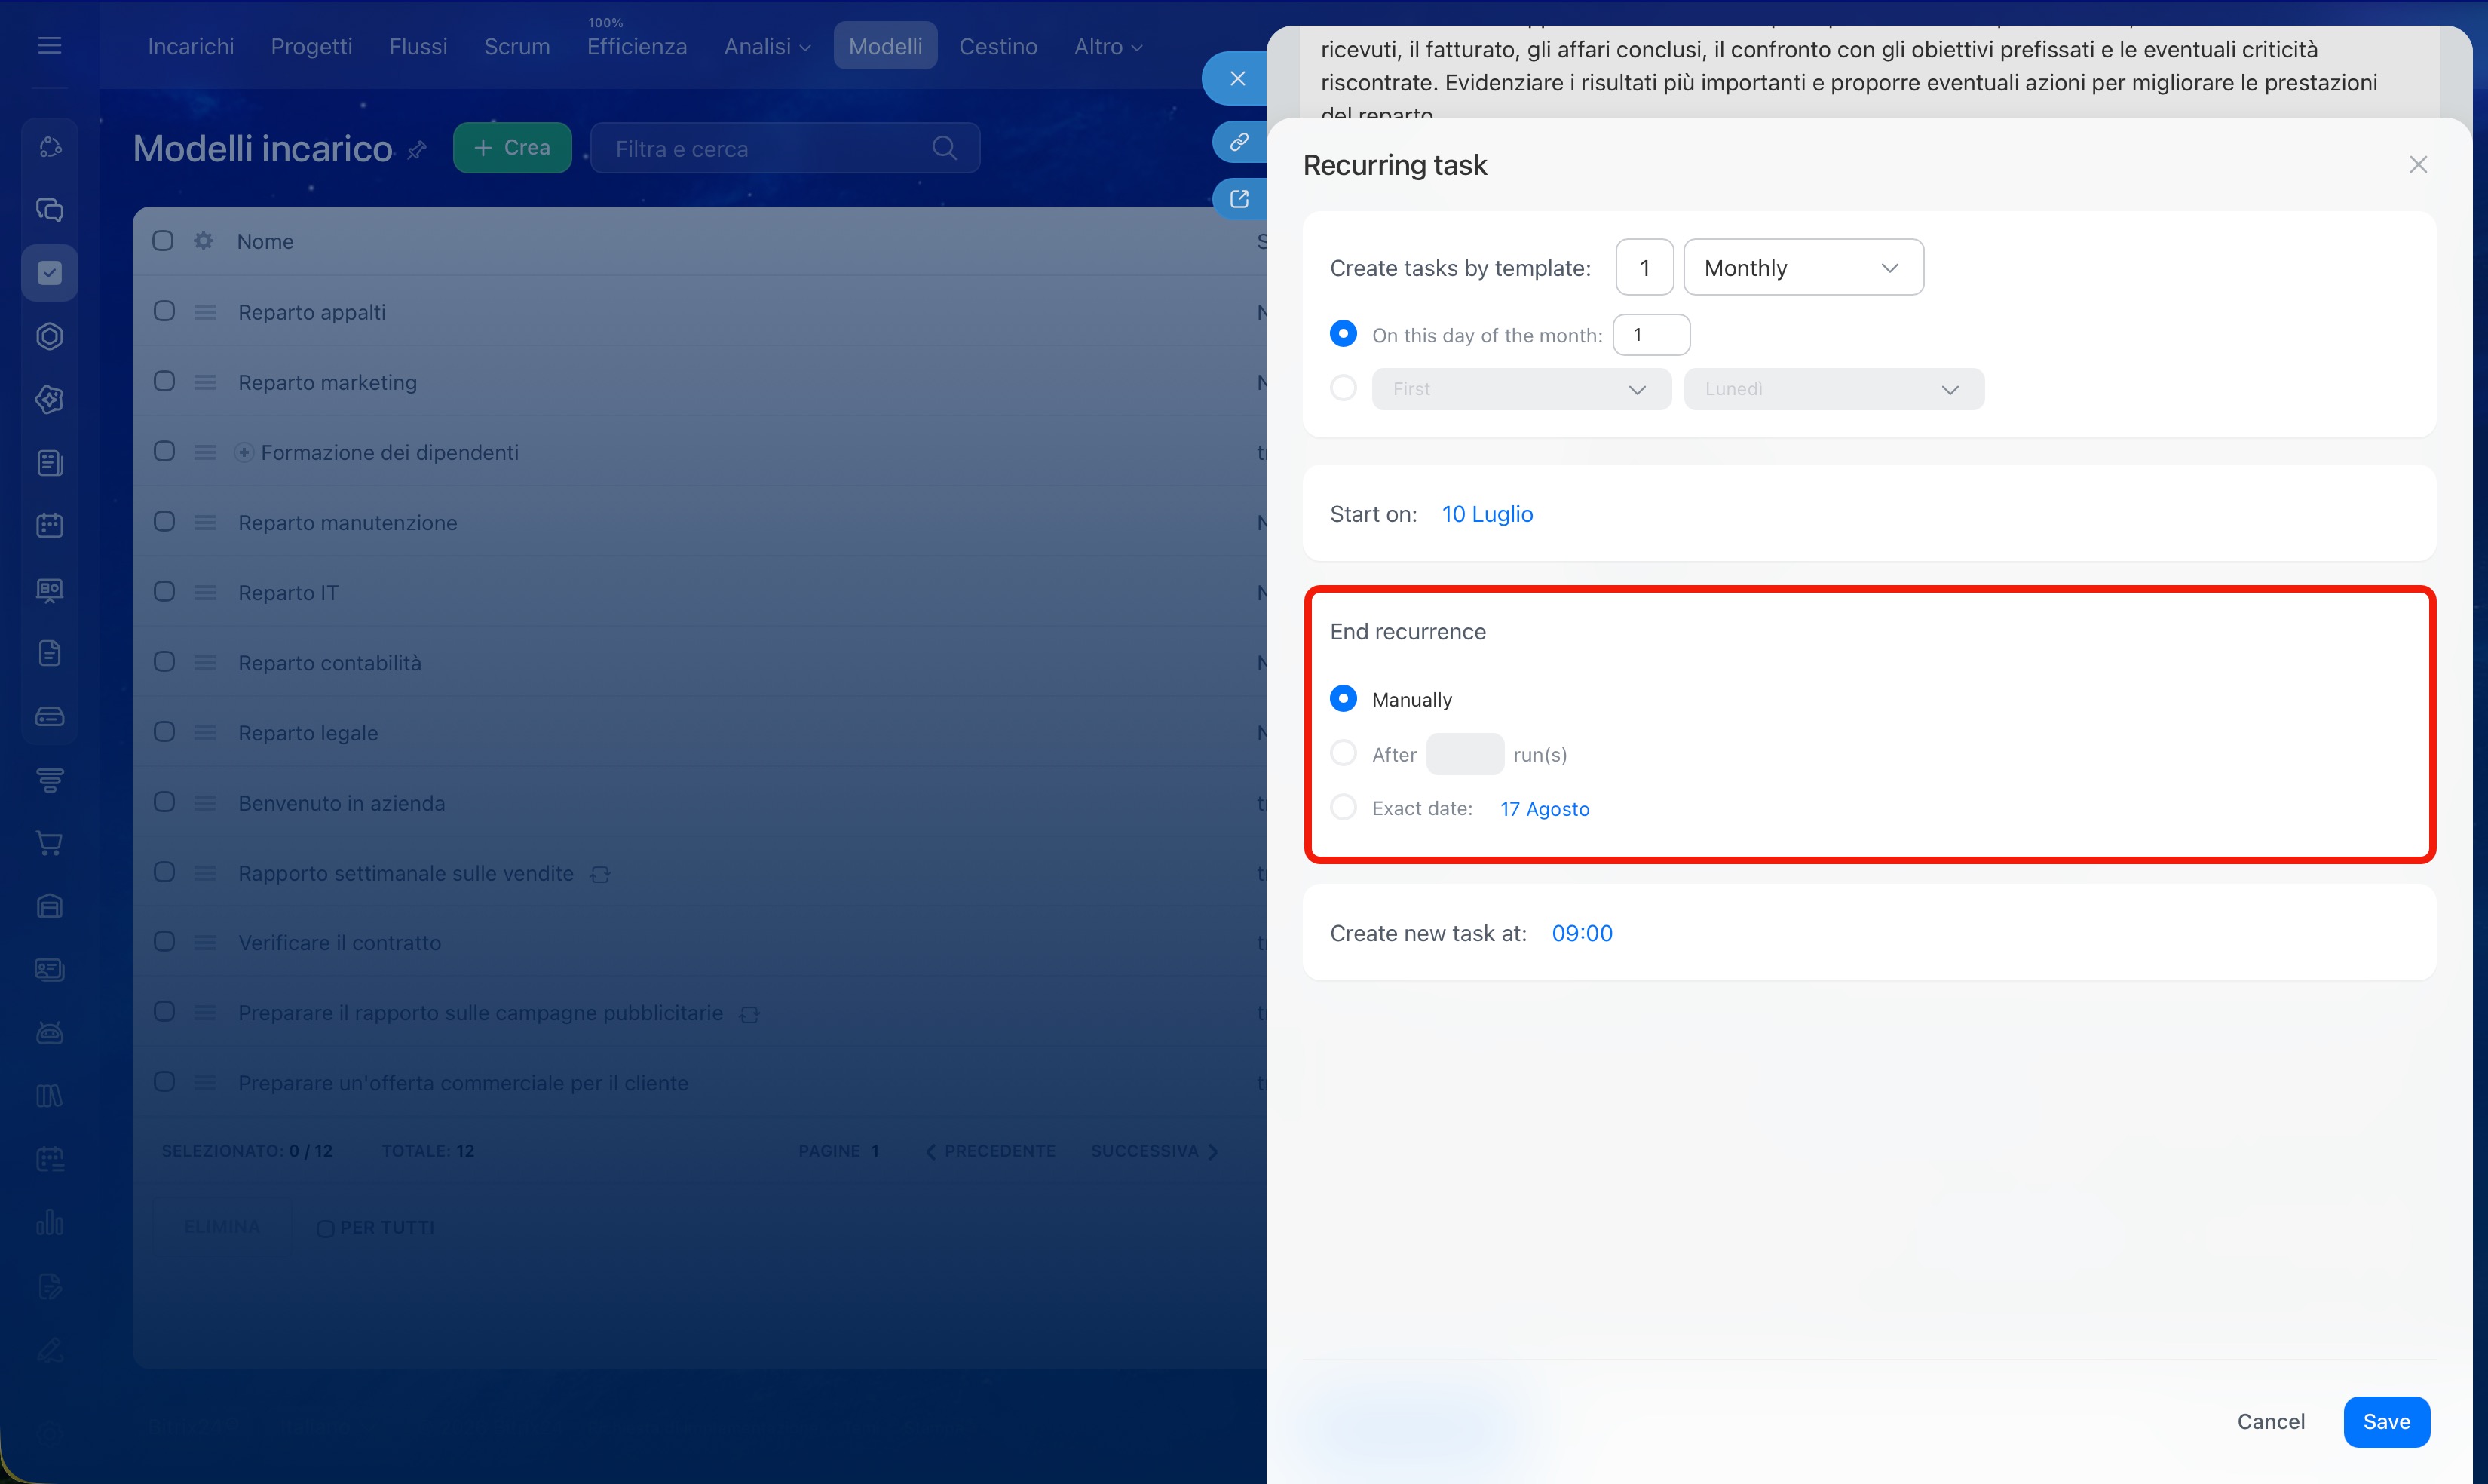Go to the Incarichi tab
Screen dimensions: 2488x1484
pyautogui.click(x=191, y=46)
